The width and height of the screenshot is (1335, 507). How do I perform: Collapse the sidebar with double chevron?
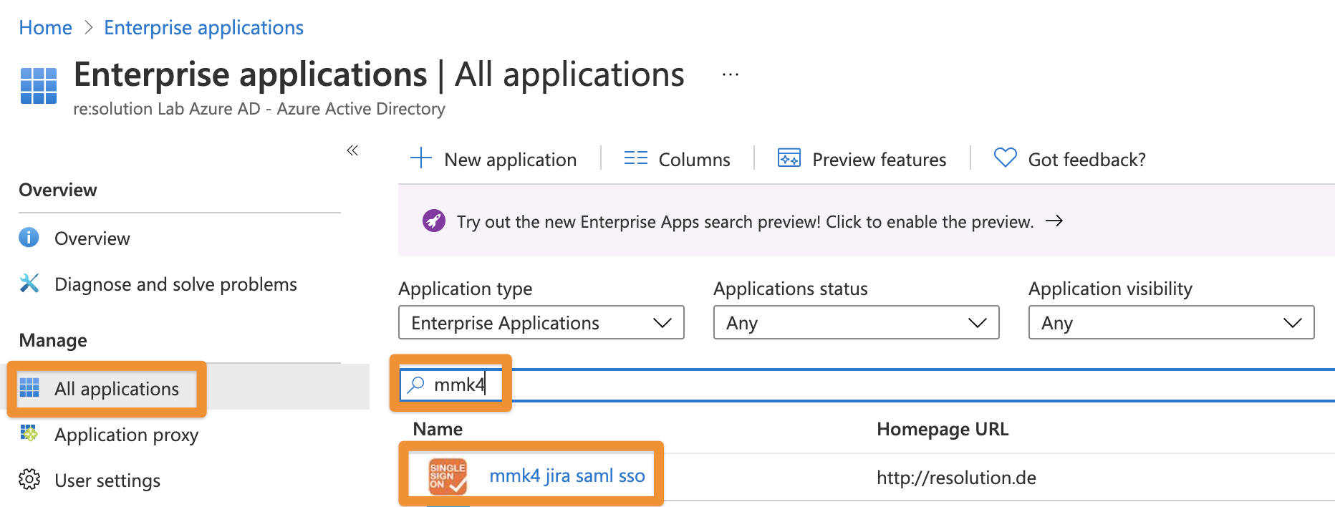[352, 150]
